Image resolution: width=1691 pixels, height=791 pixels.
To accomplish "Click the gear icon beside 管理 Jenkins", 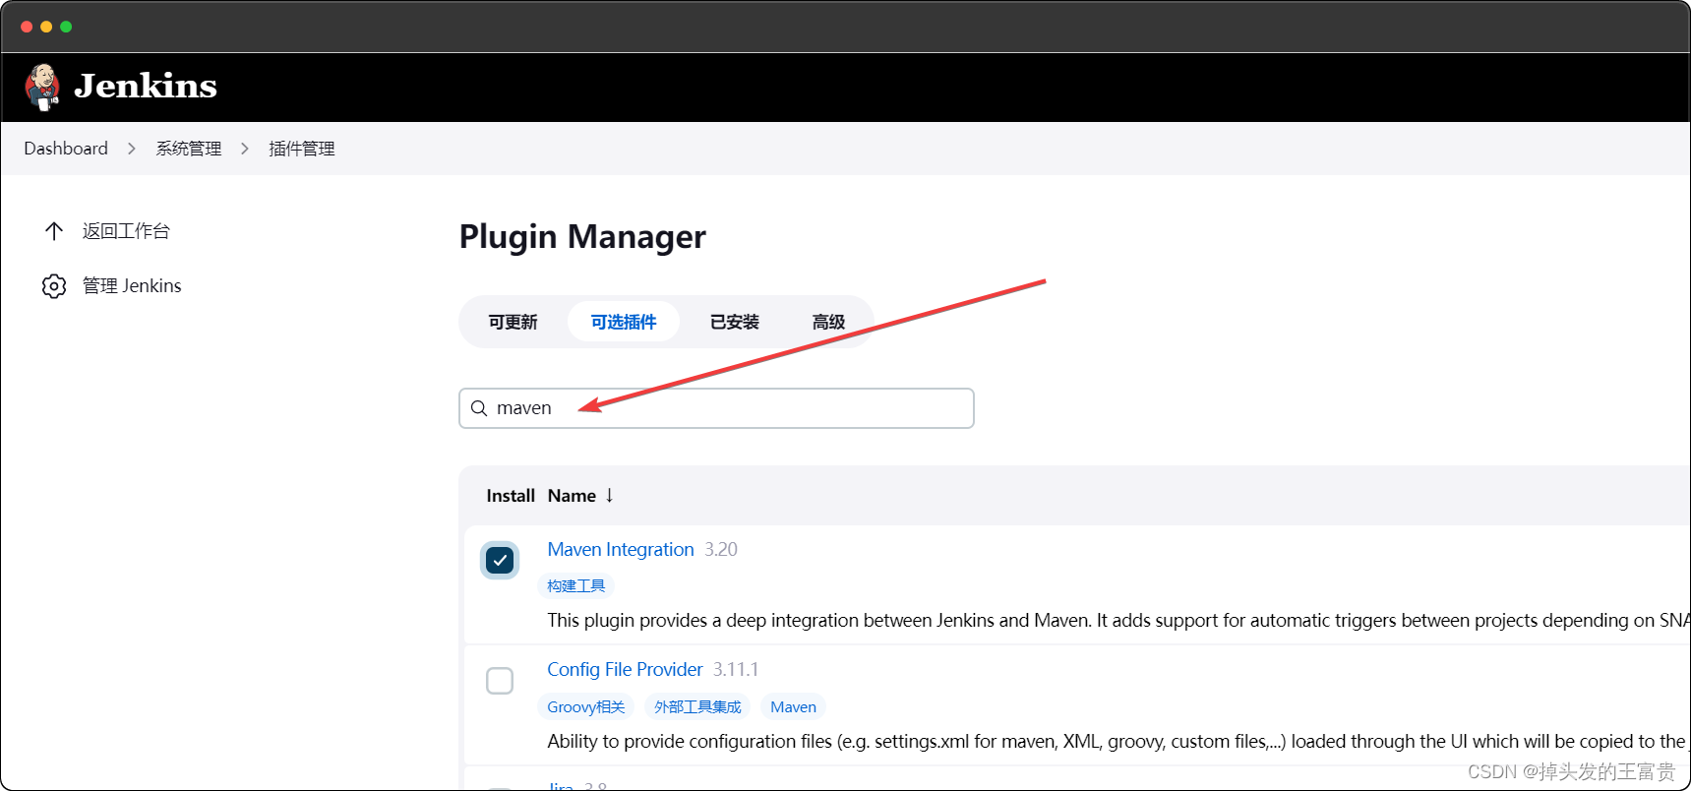I will pyautogui.click(x=54, y=286).
